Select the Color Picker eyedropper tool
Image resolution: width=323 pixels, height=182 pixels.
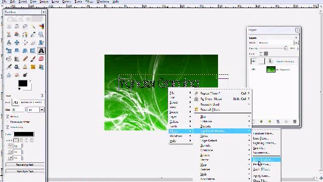(x=33, y=34)
